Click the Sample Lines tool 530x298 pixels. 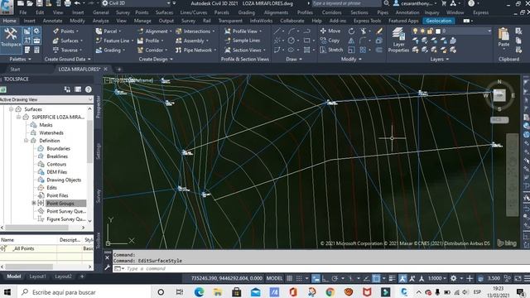[x=243, y=41]
